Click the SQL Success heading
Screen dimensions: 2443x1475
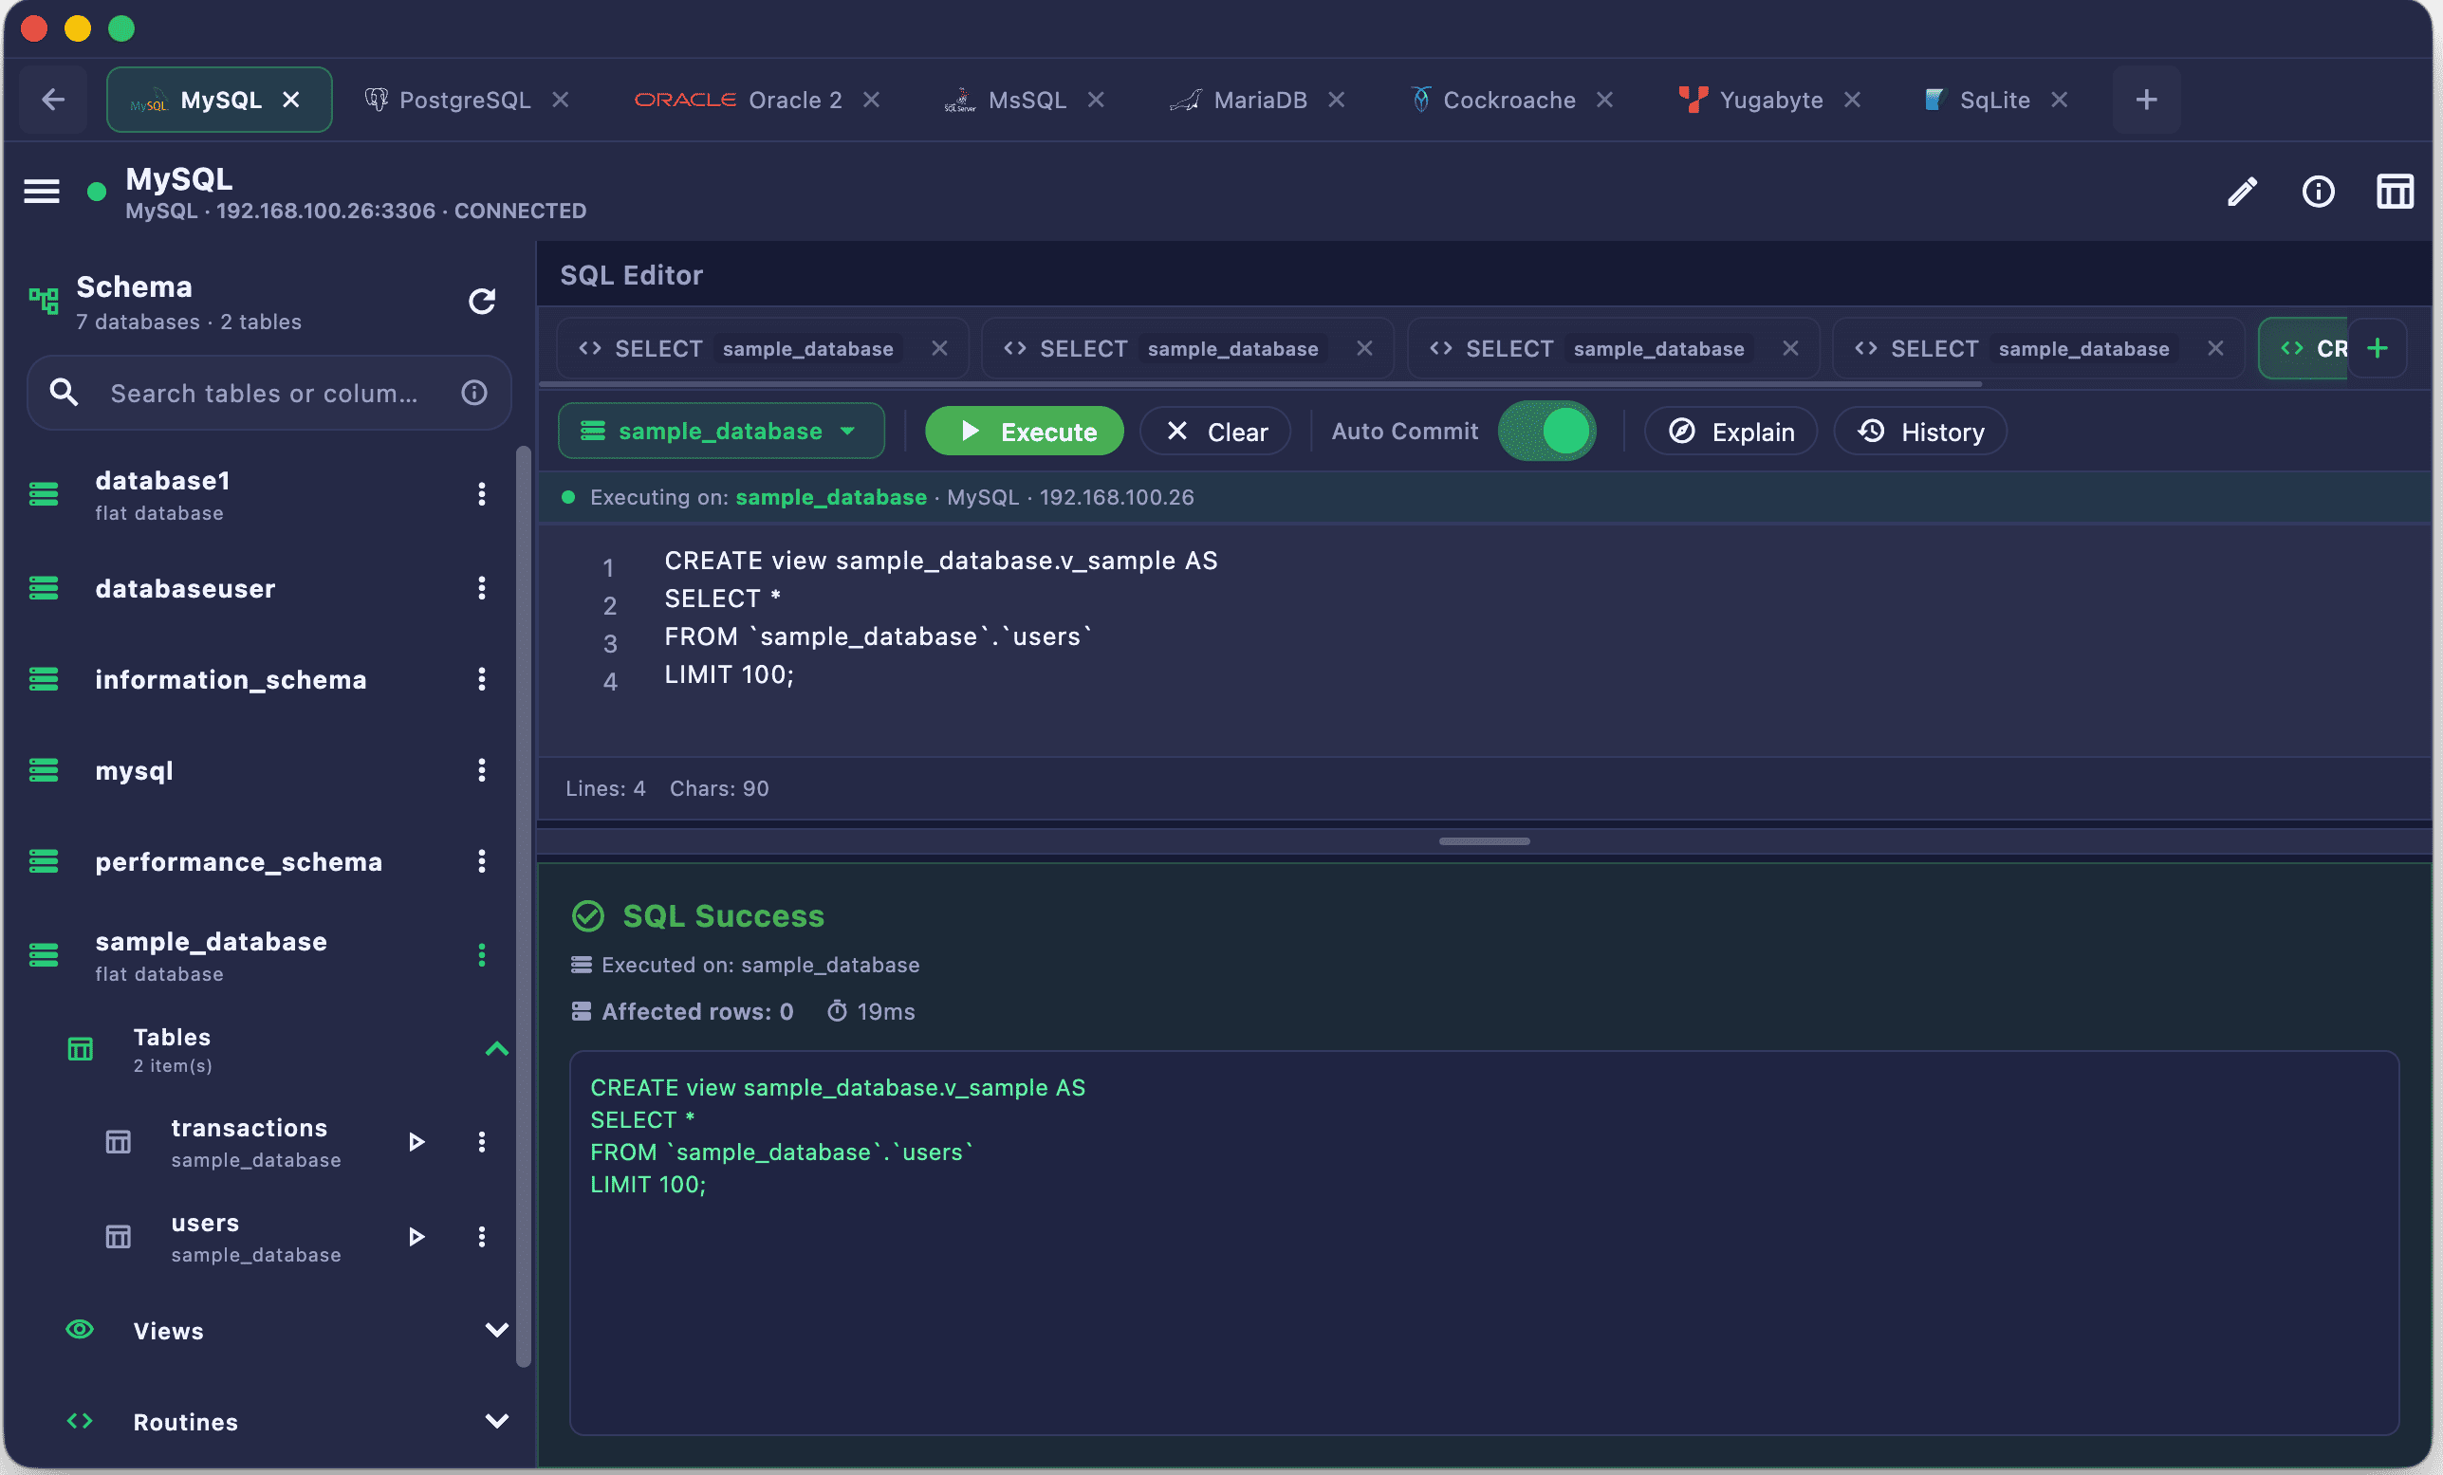tap(723, 916)
